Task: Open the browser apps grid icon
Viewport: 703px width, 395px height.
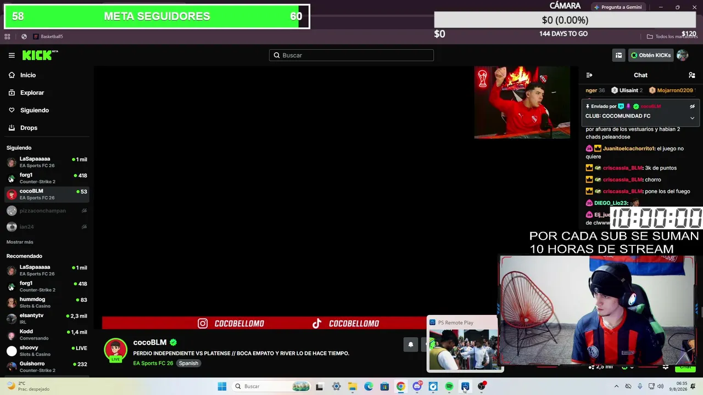Action: 7,37
